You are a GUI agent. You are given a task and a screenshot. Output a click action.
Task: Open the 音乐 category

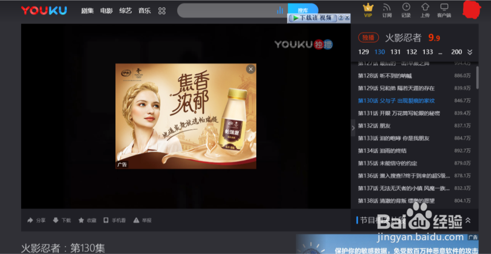145,11
